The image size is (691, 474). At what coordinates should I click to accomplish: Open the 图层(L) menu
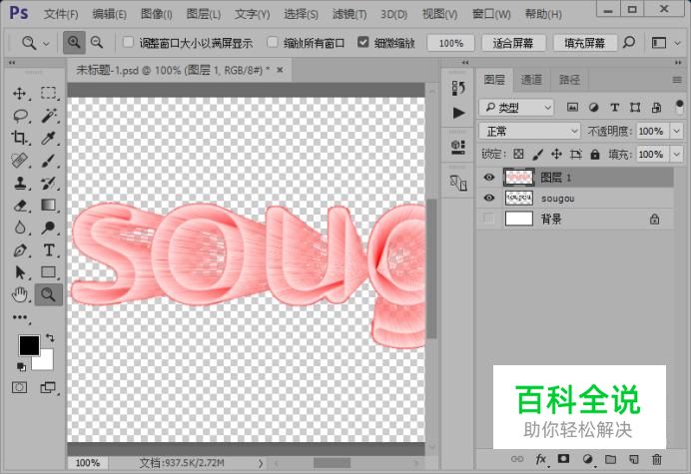coord(203,14)
